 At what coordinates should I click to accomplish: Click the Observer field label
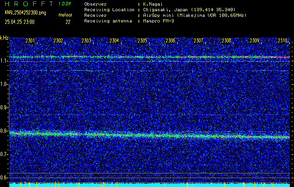coord(95,4)
